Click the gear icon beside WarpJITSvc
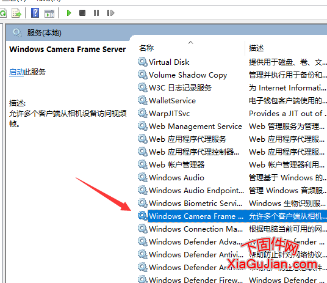 143,113
